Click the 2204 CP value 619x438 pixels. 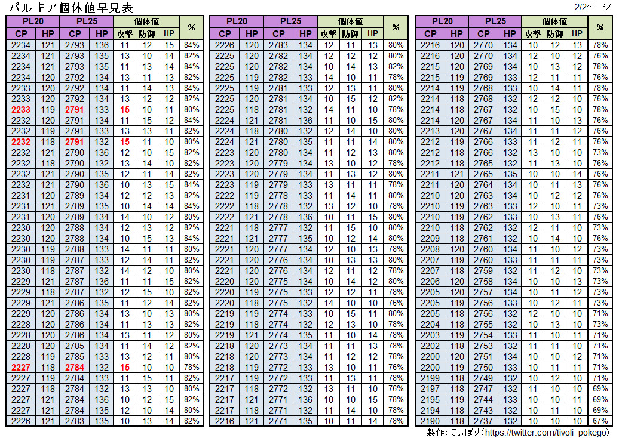(x=430, y=325)
